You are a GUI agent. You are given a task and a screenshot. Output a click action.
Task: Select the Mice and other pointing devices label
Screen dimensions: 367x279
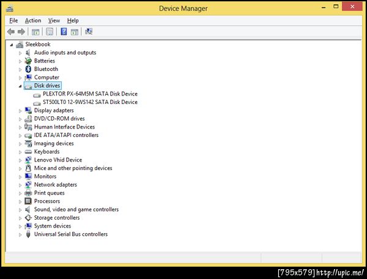click(x=73, y=168)
